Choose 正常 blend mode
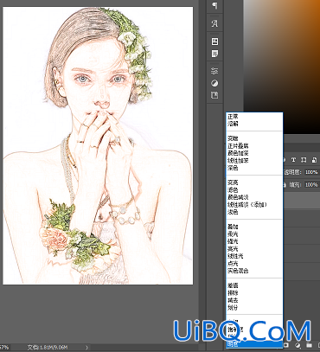 (x=233, y=117)
